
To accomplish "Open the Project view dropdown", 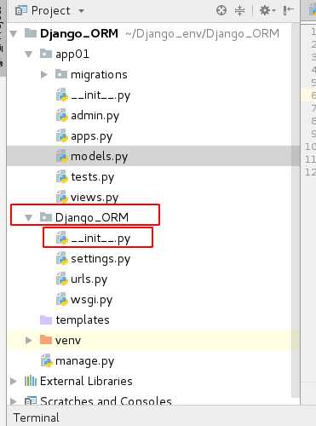I will tap(81, 11).
